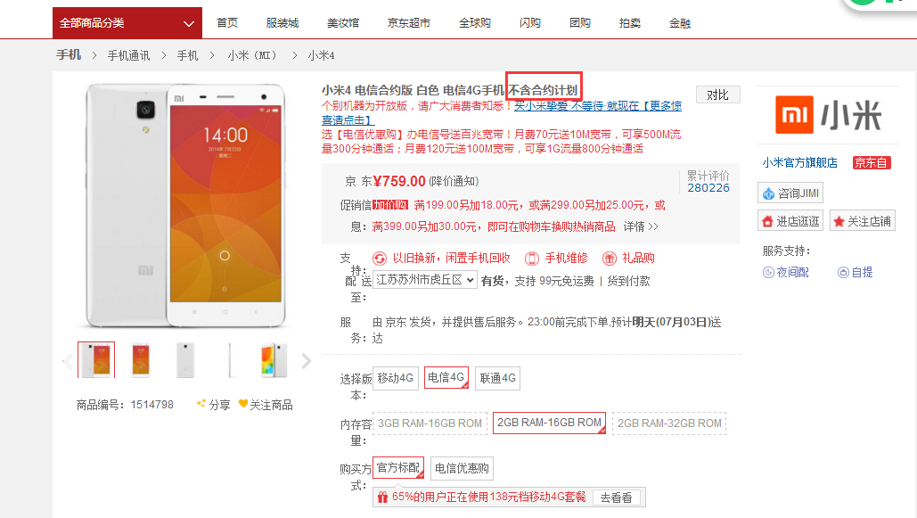Screen dimensions: 917x518
Task: Show next thumbnails with right arrow
Action: pyautogui.click(x=307, y=361)
